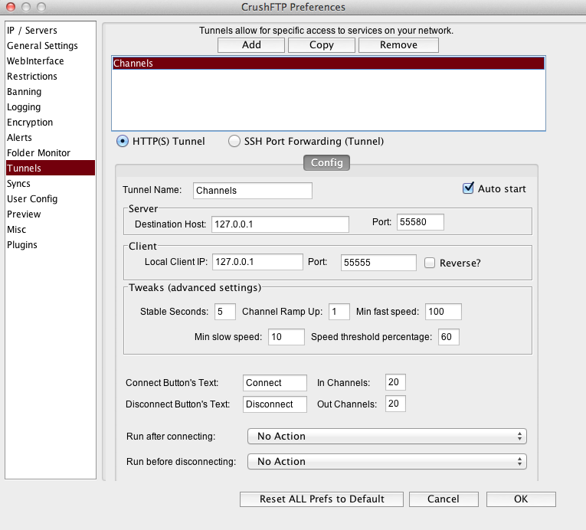Copy the selected tunnel
Image resolution: width=586 pixels, height=530 pixels.
(322, 45)
